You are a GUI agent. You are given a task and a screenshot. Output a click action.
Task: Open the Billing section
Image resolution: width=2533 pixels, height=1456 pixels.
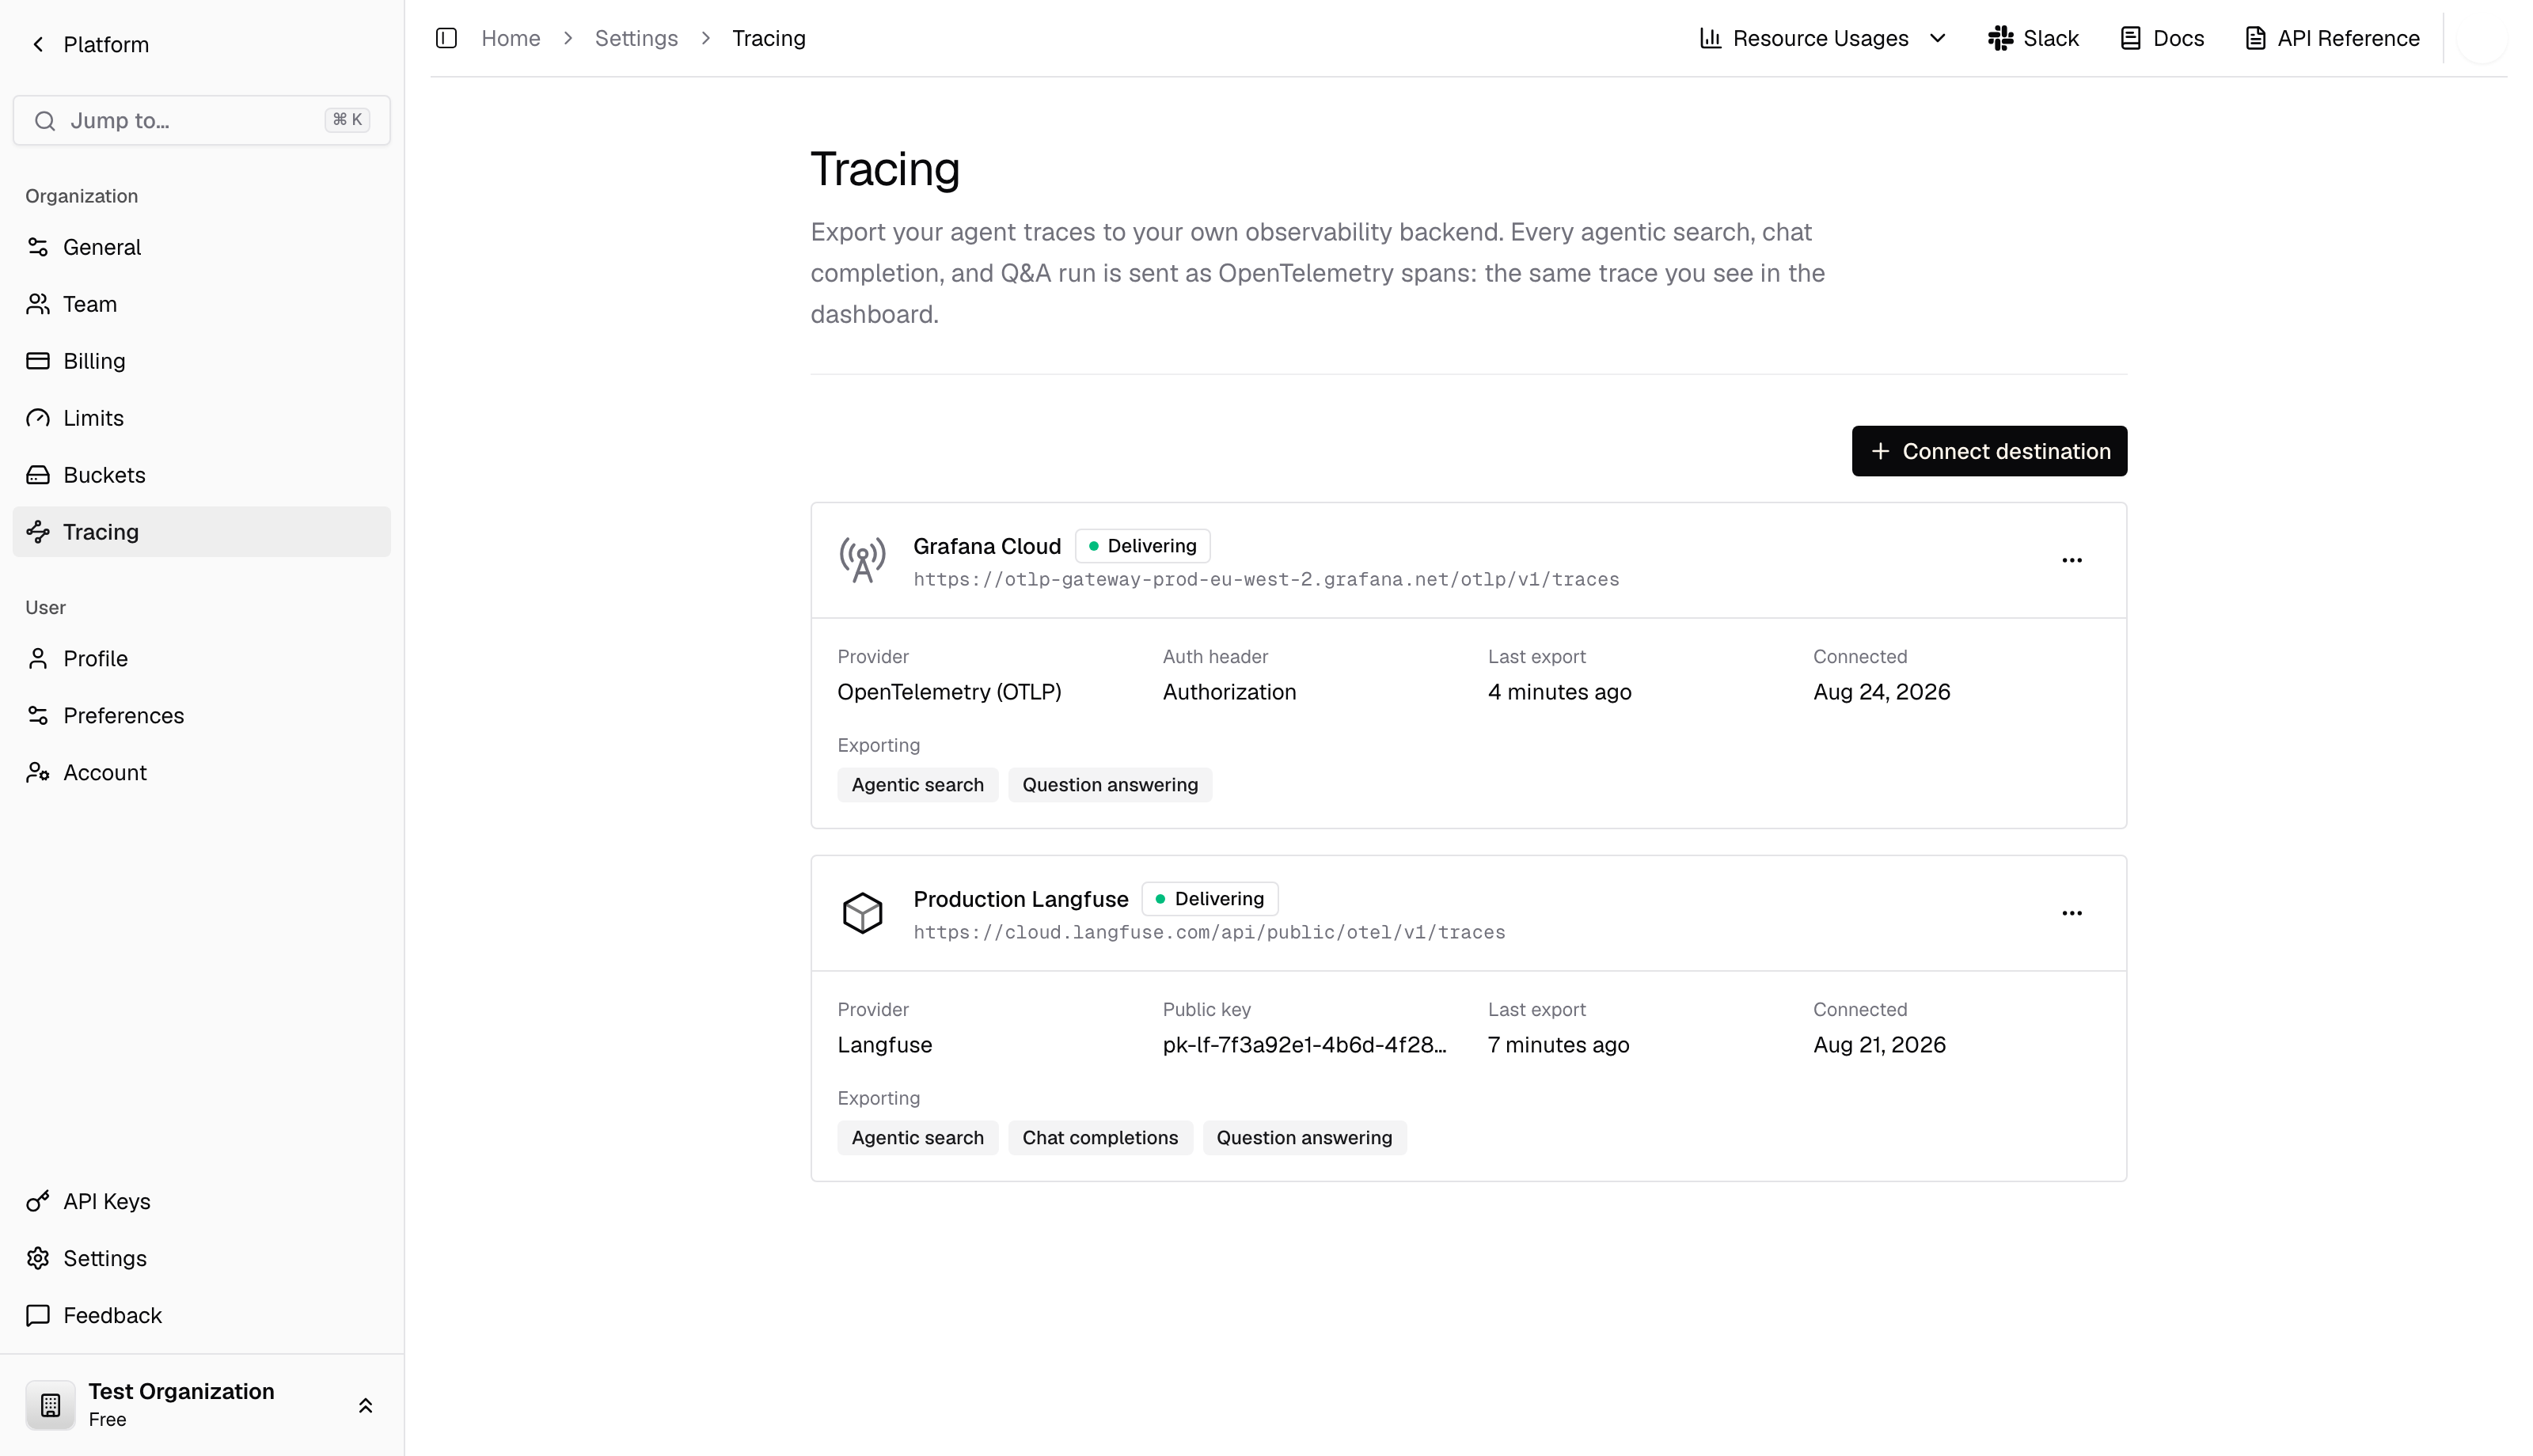point(201,361)
